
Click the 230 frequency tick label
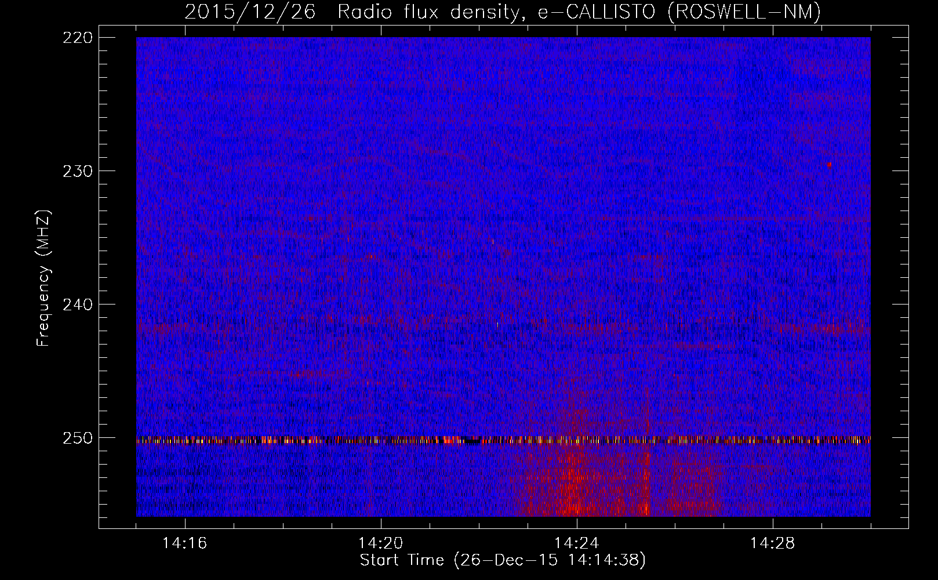tap(77, 171)
